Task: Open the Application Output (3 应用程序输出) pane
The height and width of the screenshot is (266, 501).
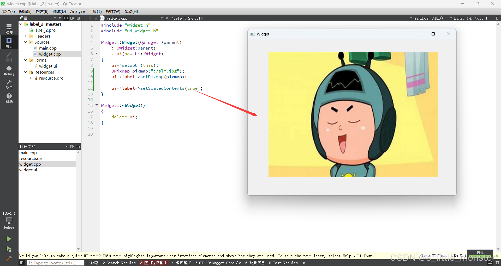Action: click(154, 263)
